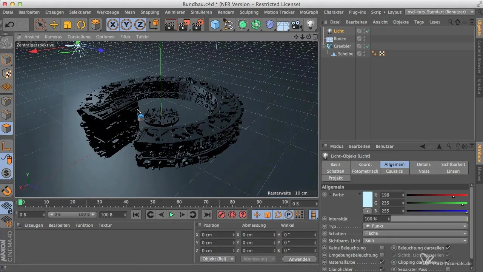The image size is (483, 272).
Task: Open the Sichtbares Licht dropdown
Action: 415,240
